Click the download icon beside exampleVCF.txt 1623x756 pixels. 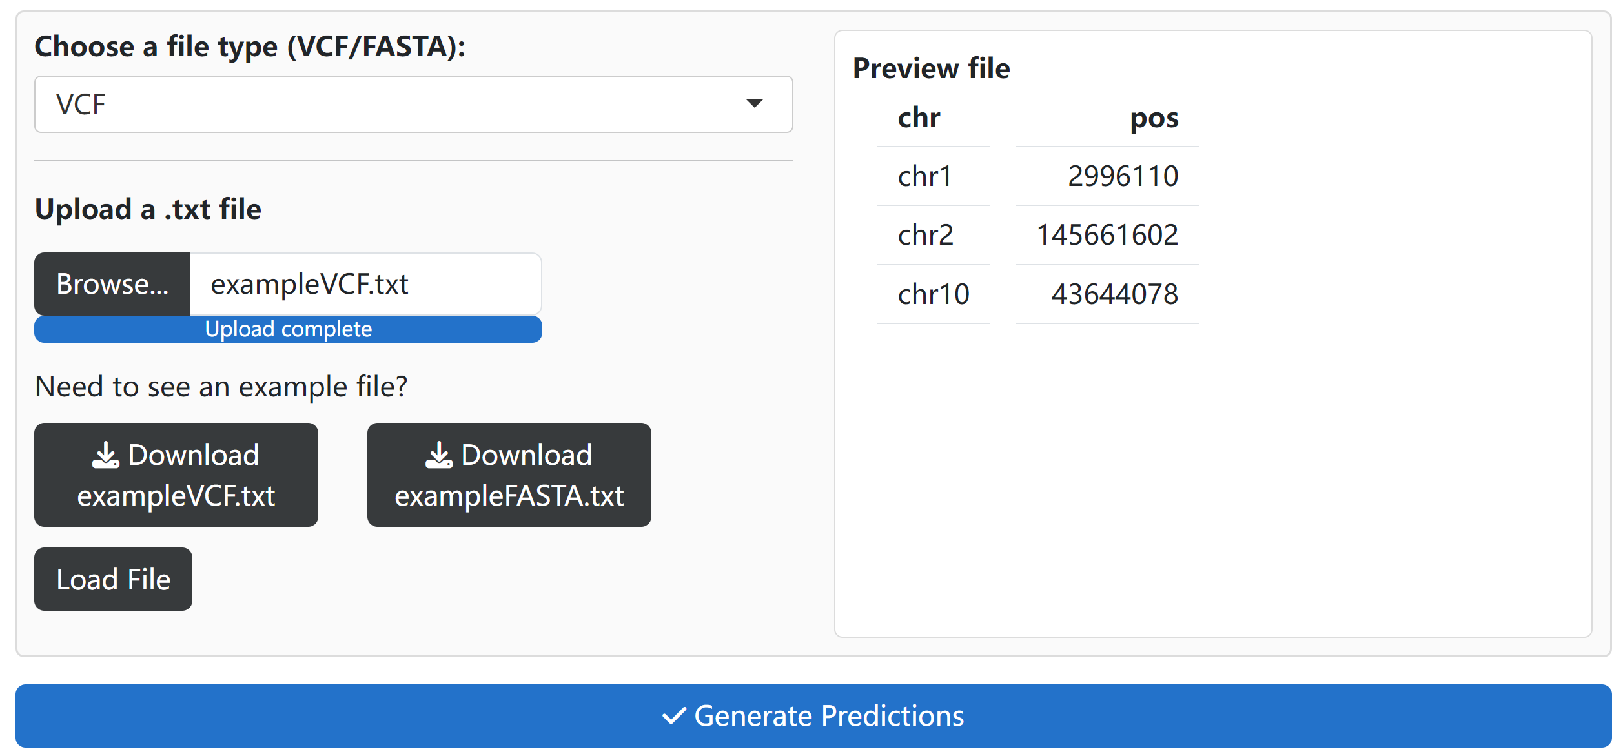pos(106,455)
